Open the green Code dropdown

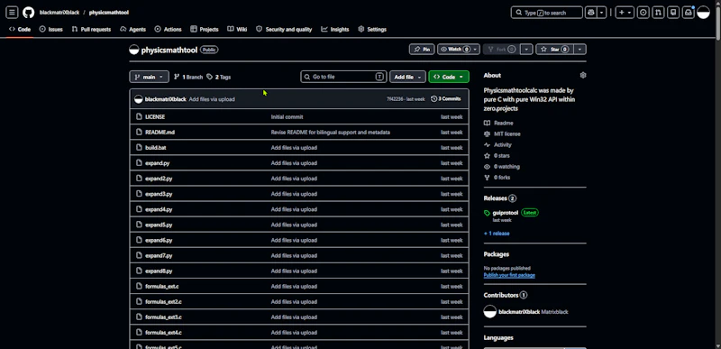tap(448, 77)
